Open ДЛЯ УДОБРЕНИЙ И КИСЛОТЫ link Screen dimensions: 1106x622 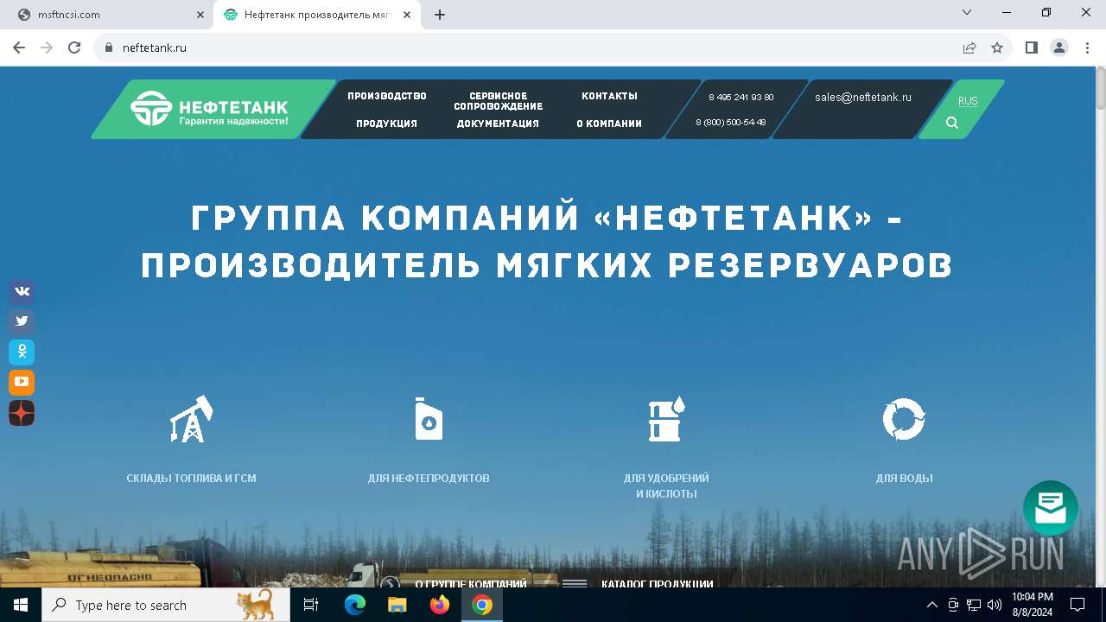(666, 486)
